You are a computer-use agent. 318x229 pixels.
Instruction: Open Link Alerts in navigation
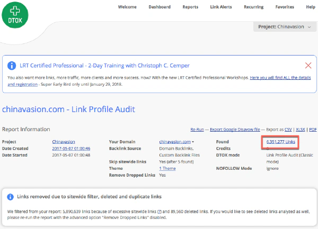[x=221, y=7]
